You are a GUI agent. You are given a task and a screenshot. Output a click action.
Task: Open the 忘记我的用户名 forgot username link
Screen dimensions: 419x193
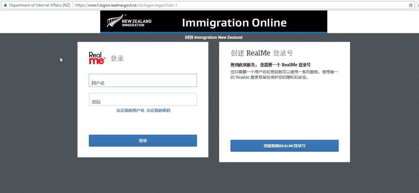coord(130,110)
